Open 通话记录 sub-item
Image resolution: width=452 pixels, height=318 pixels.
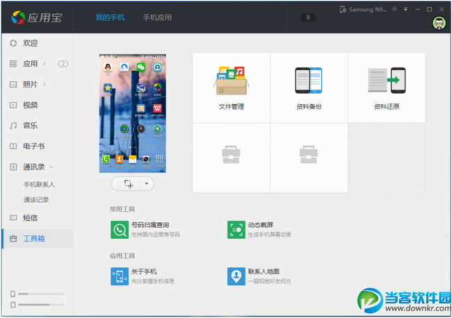coord(36,200)
